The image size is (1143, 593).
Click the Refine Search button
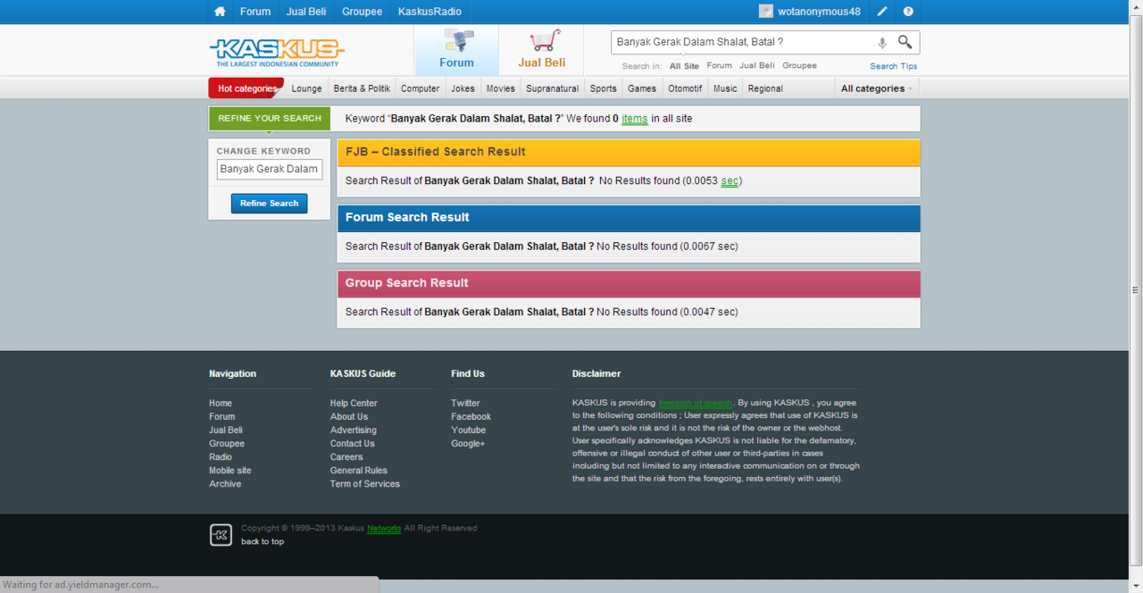[x=270, y=204]
